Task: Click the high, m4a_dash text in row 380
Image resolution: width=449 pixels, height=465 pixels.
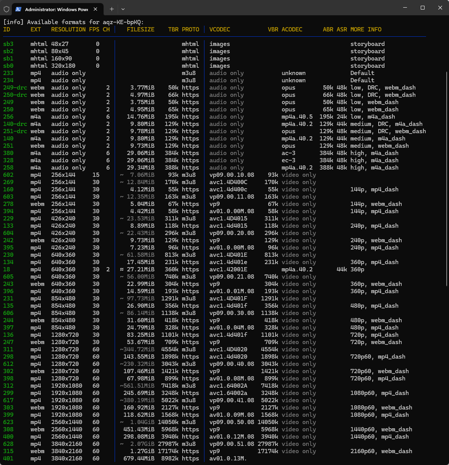Action: point(374,153)
